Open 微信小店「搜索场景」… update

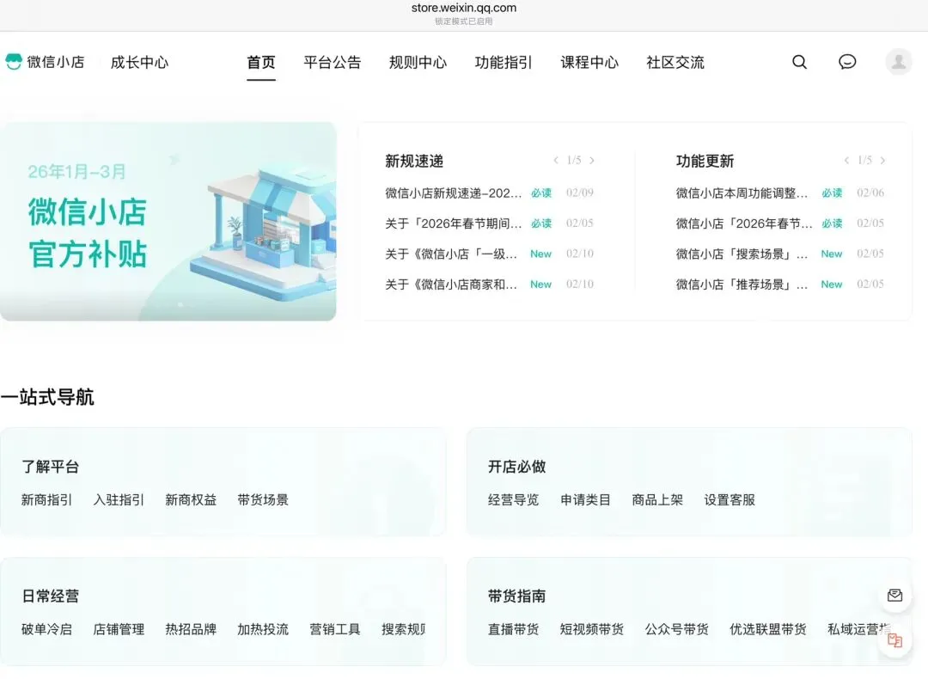point(742,254)
